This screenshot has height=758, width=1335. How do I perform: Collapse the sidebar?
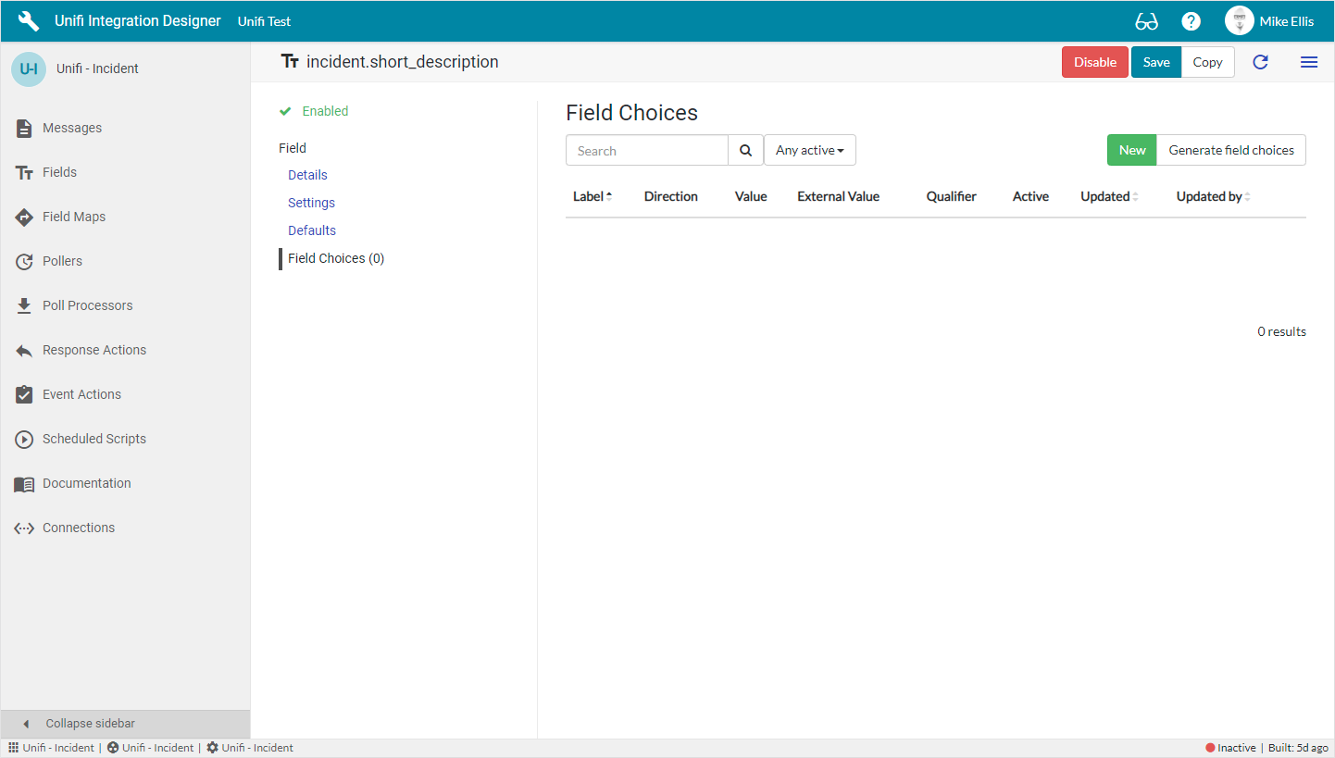coord(90,724)
